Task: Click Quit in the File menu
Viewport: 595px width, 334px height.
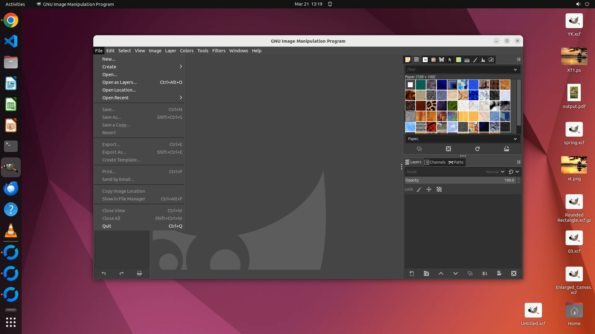Action: (x=107, y=226)
